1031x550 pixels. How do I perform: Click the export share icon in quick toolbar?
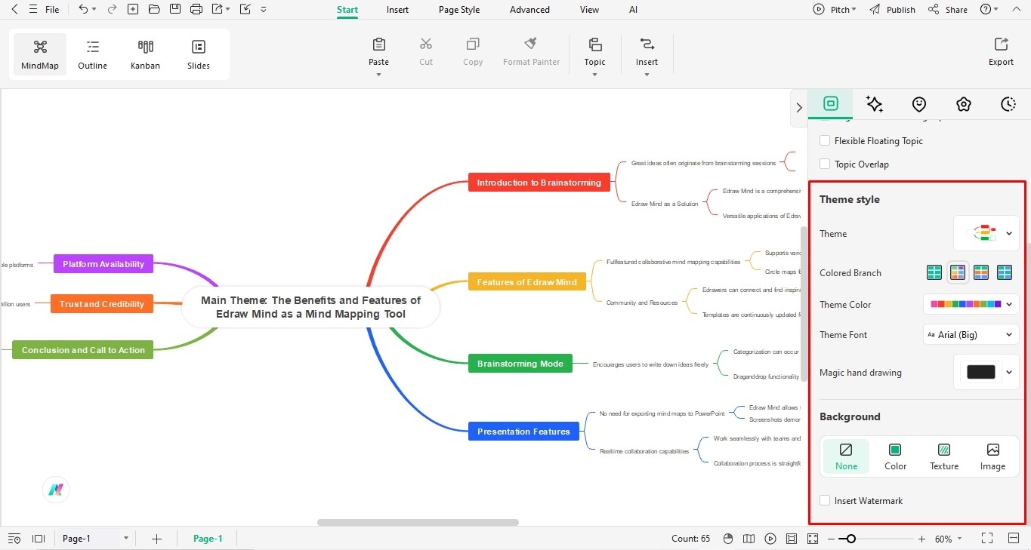pyautogui.click(x=218, y=9)
